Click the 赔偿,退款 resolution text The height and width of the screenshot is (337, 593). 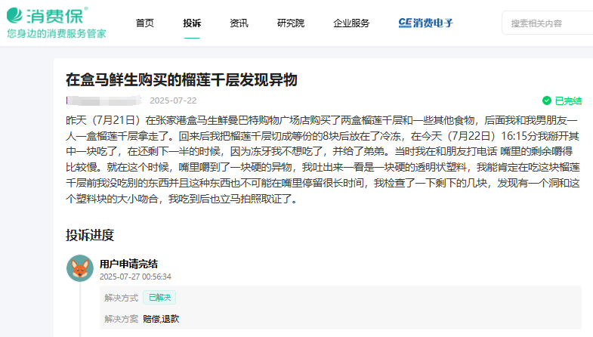point(161,319)
